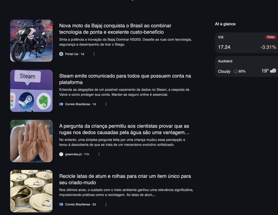Click the Portal Uai source logo
The width and height of the screenshot is (278, 215).
click(x=61, y=54)
